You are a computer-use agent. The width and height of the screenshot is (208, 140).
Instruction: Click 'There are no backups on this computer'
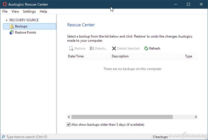click(133, 69)
